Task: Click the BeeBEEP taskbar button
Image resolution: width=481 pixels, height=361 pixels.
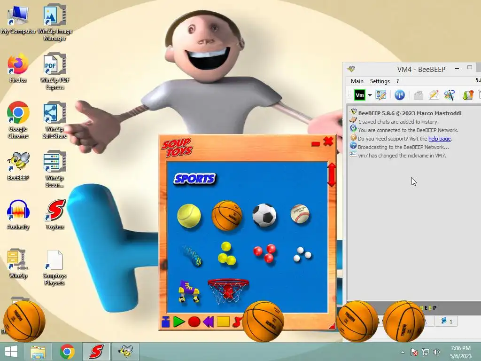Action: [125, 352]
